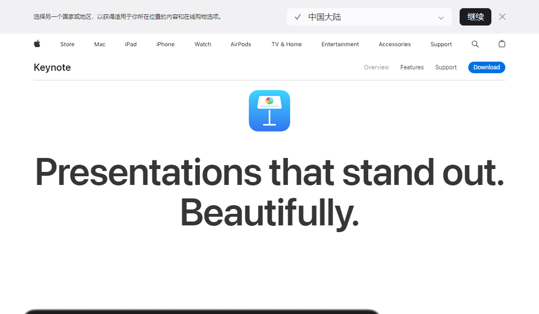Click the blue Download button
This screenshot has height=314, width=539.
coord(487,67)
